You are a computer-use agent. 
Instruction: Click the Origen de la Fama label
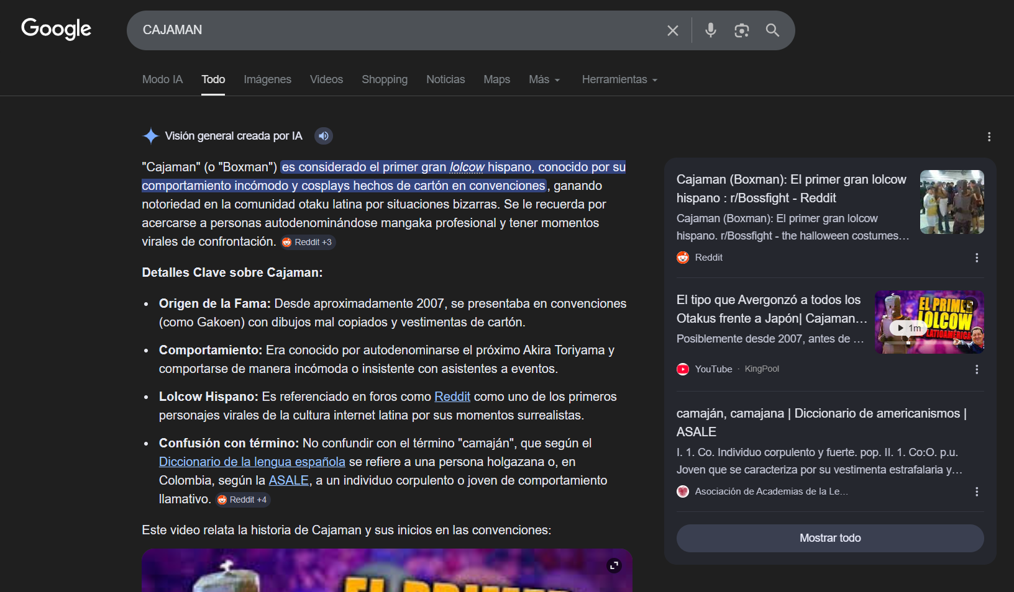pyautogui.click(x=215, y=303)
